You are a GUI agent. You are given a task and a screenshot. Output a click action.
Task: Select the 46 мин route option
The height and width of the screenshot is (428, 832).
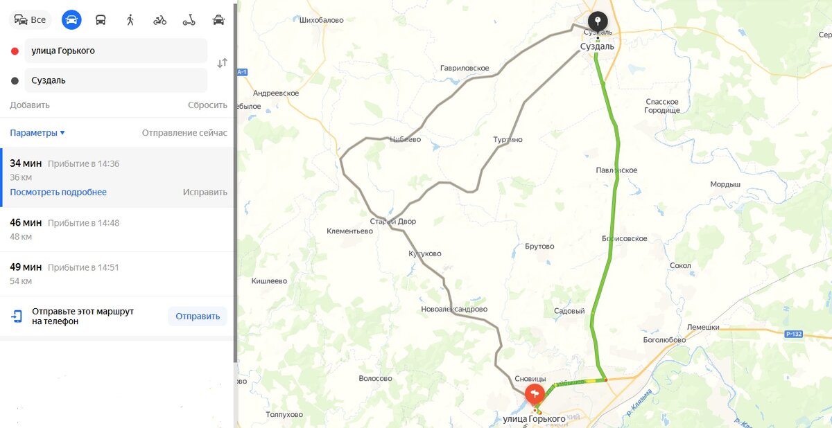116,229
